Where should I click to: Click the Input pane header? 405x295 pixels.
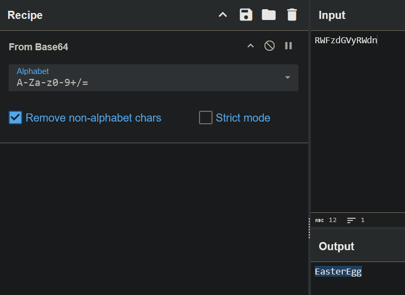coord(332,15)
